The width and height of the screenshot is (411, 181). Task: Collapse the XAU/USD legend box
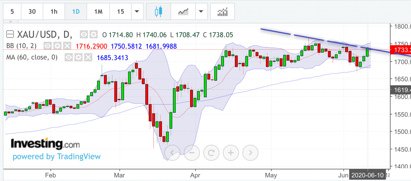click(10, 34)
